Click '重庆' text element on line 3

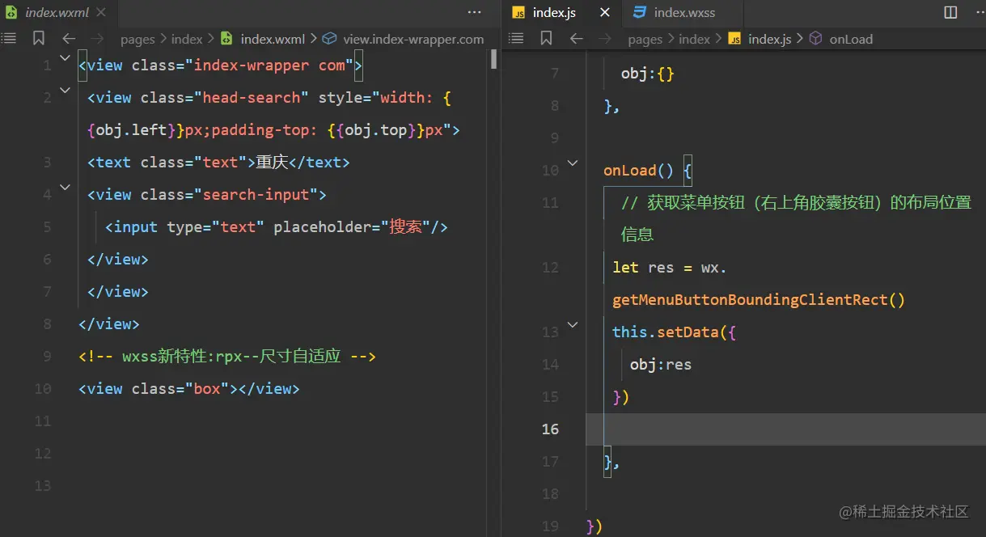(x=272, y=163)
